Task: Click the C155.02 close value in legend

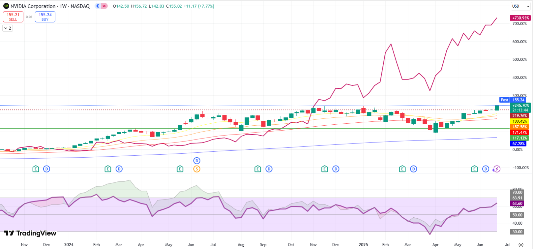Action: pos(174,6)
